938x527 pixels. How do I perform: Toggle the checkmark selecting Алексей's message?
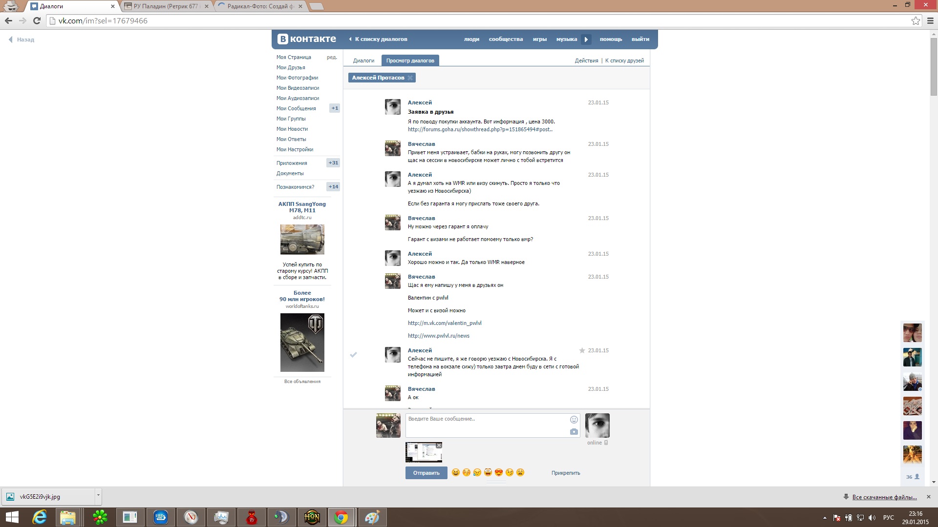coord(353,355)
